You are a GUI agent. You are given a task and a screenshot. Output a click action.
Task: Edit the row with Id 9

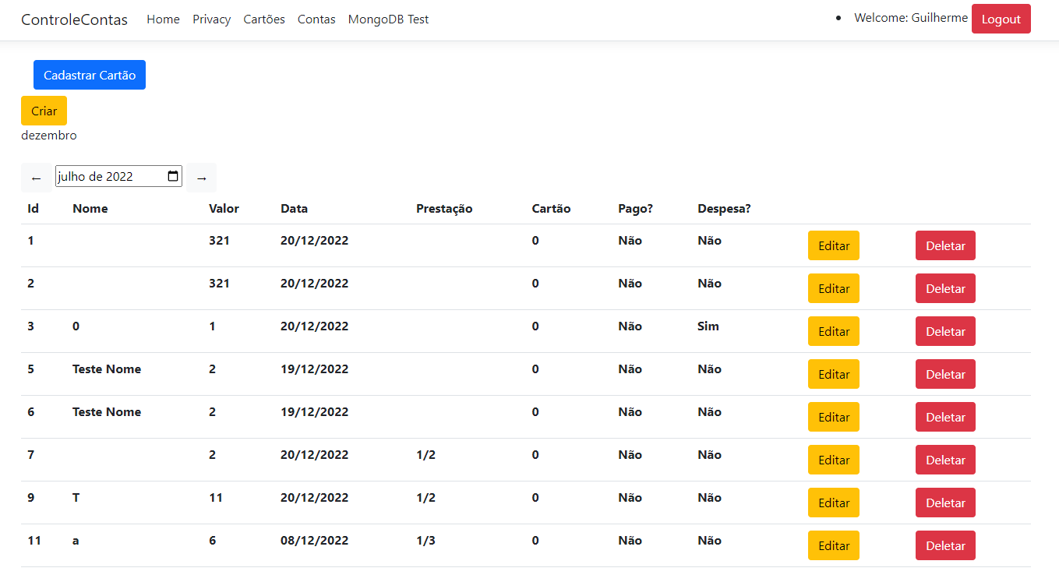point(834,503)
